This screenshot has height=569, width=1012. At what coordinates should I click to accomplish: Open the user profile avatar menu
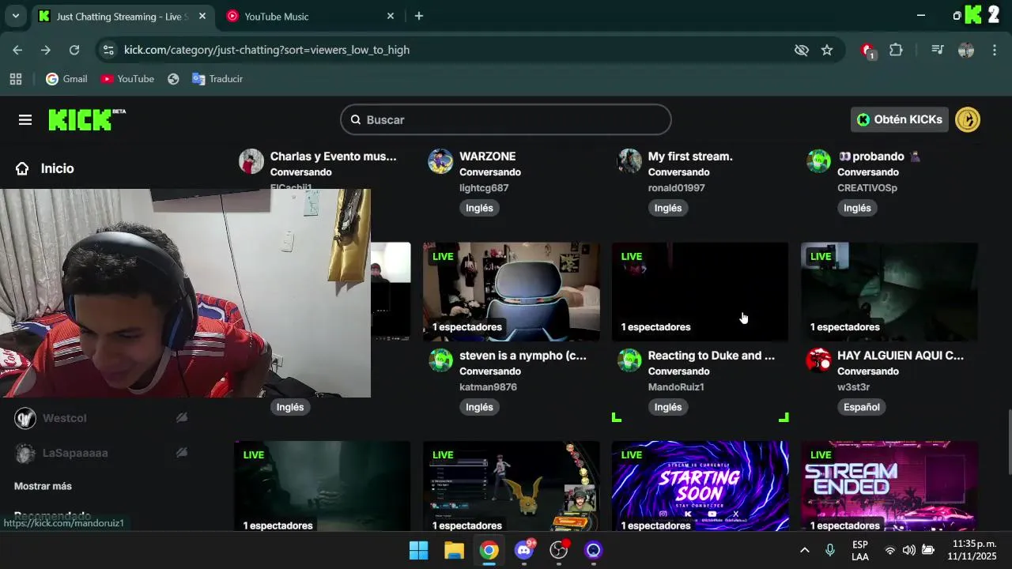pyautogui.click(x=968, y=119)
